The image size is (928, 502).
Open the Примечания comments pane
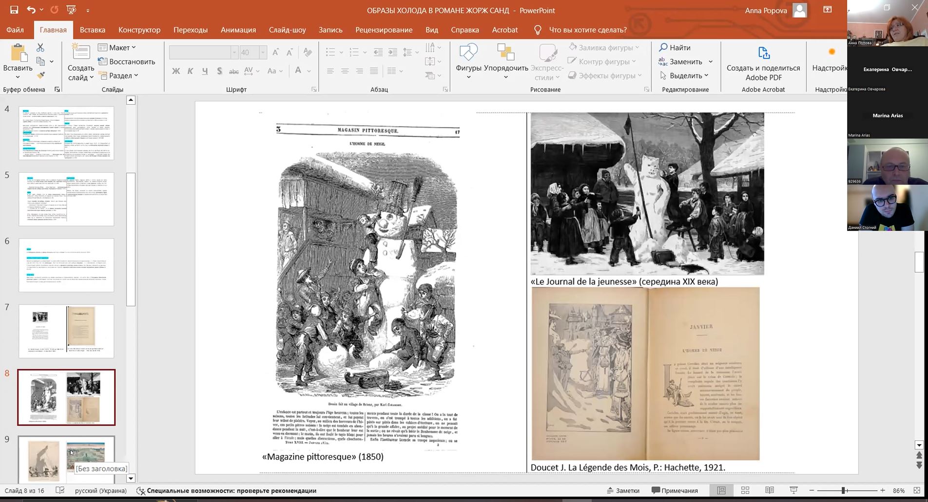[x=675, y=490]
